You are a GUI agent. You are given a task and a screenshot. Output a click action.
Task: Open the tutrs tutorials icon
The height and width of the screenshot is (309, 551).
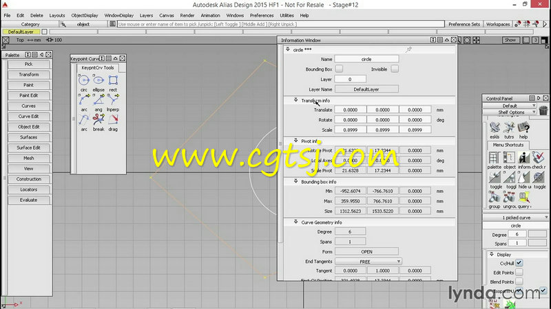pyautogui.click(x=509, y=128)
